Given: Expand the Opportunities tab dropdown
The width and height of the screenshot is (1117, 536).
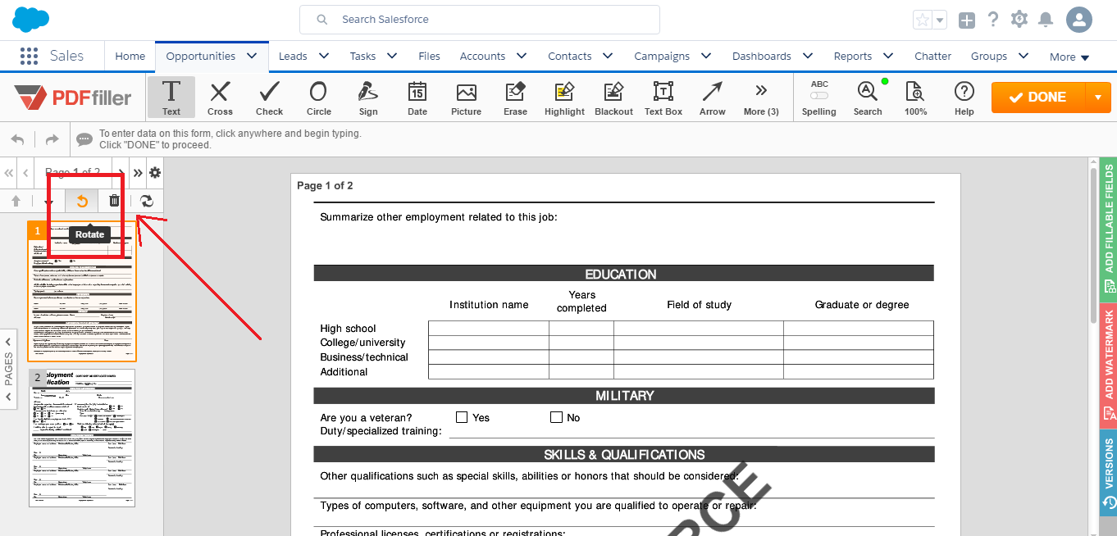Looking at the screenshot, I should pyautogui.click(x=252, y=56).
